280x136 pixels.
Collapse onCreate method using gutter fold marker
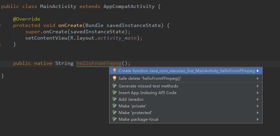pyautogui.click(x=0, y=25)
